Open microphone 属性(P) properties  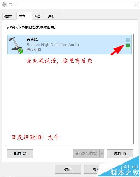point(120,154)
